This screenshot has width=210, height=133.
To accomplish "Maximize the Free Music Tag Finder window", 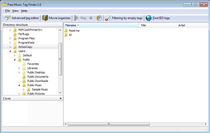I will (x=195, y=5).
